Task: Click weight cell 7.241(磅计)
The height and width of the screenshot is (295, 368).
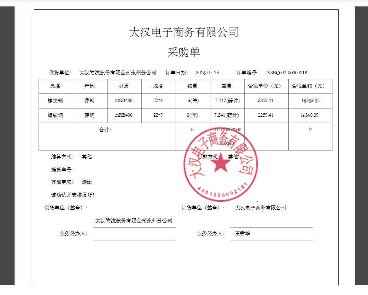Action: [227, 115]
